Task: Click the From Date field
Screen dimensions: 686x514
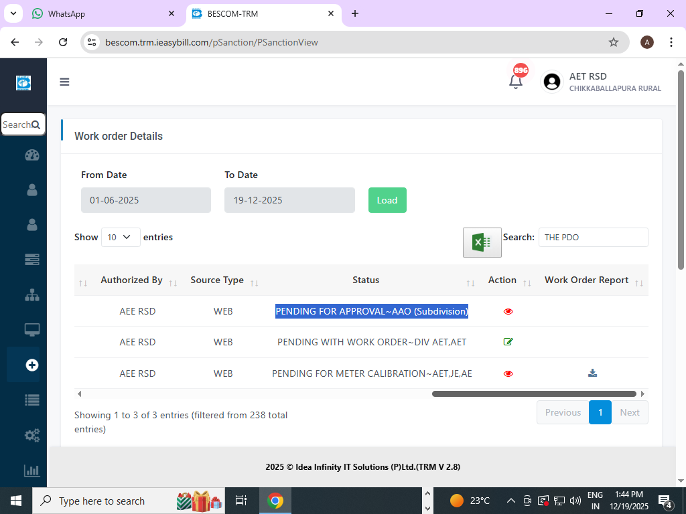Action: tap(145, 200)
